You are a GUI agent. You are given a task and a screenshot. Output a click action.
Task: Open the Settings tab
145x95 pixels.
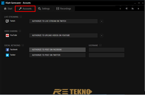tap(44, 9)
